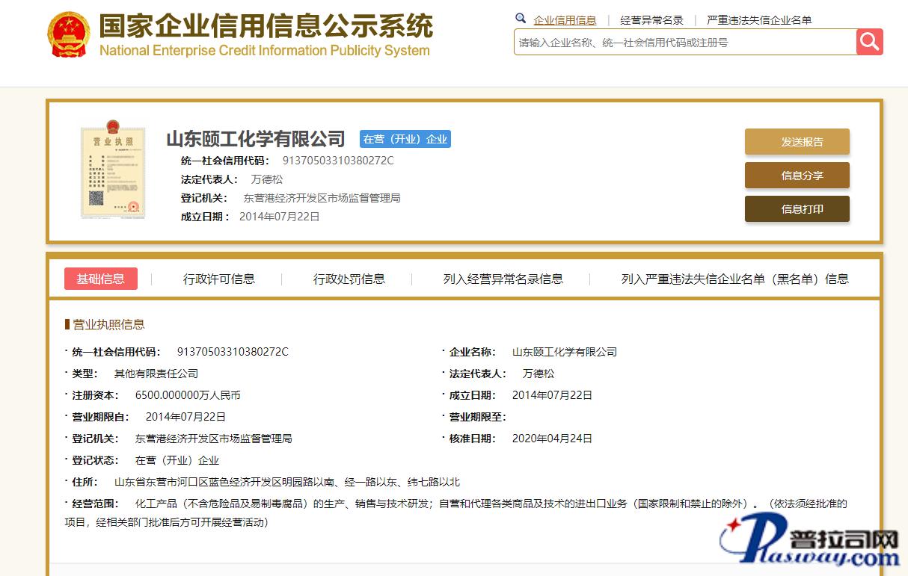Click the 在营（开业）企业 status badge

(x=405, y=139)
